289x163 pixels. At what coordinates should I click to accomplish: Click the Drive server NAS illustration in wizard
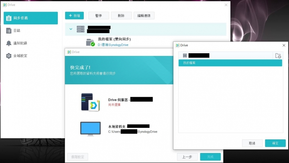(x=90, y=102)
